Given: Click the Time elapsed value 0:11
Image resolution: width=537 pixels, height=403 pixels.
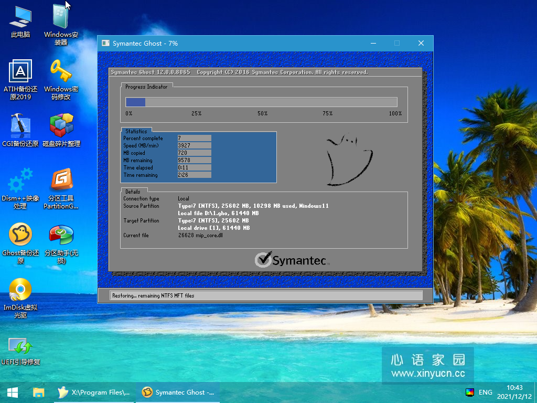Looking at the screenshot, I should (x=194, y=167).
